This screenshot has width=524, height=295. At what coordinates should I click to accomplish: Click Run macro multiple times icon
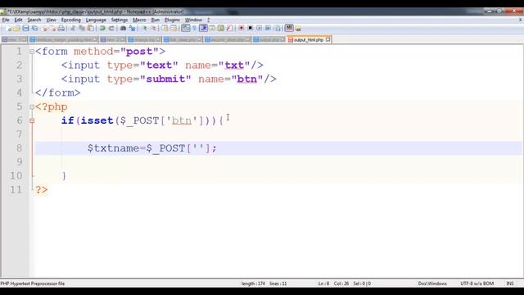[x=268, y=29]
